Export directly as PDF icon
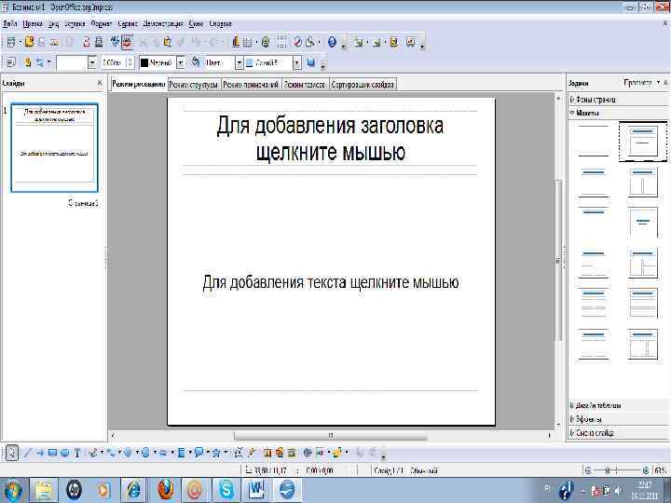 87,42
